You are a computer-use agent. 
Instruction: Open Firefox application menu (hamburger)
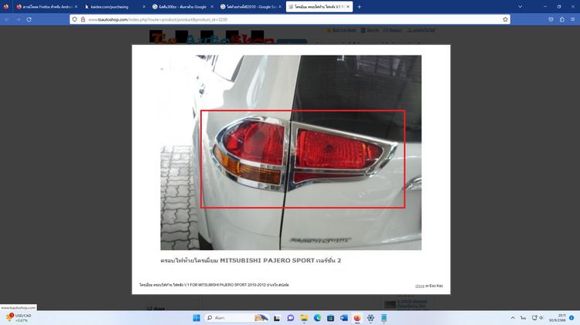[x=572, y=19]
